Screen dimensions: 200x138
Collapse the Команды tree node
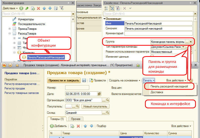(15, 52)
